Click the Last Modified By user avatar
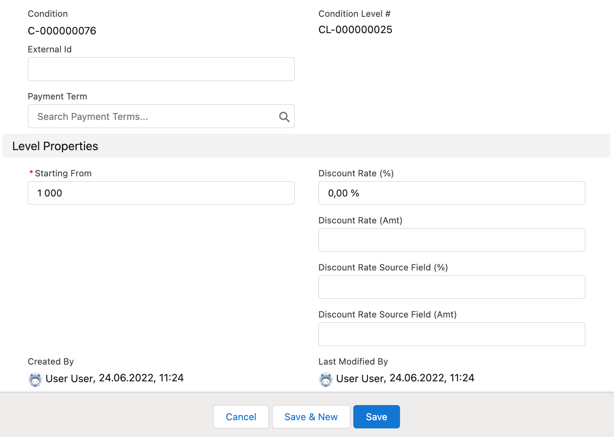Screen dimensions: 614x437 326,379
